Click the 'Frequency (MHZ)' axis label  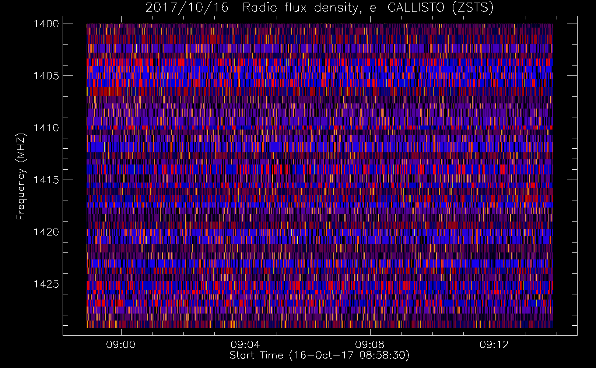tap(21, 176)
